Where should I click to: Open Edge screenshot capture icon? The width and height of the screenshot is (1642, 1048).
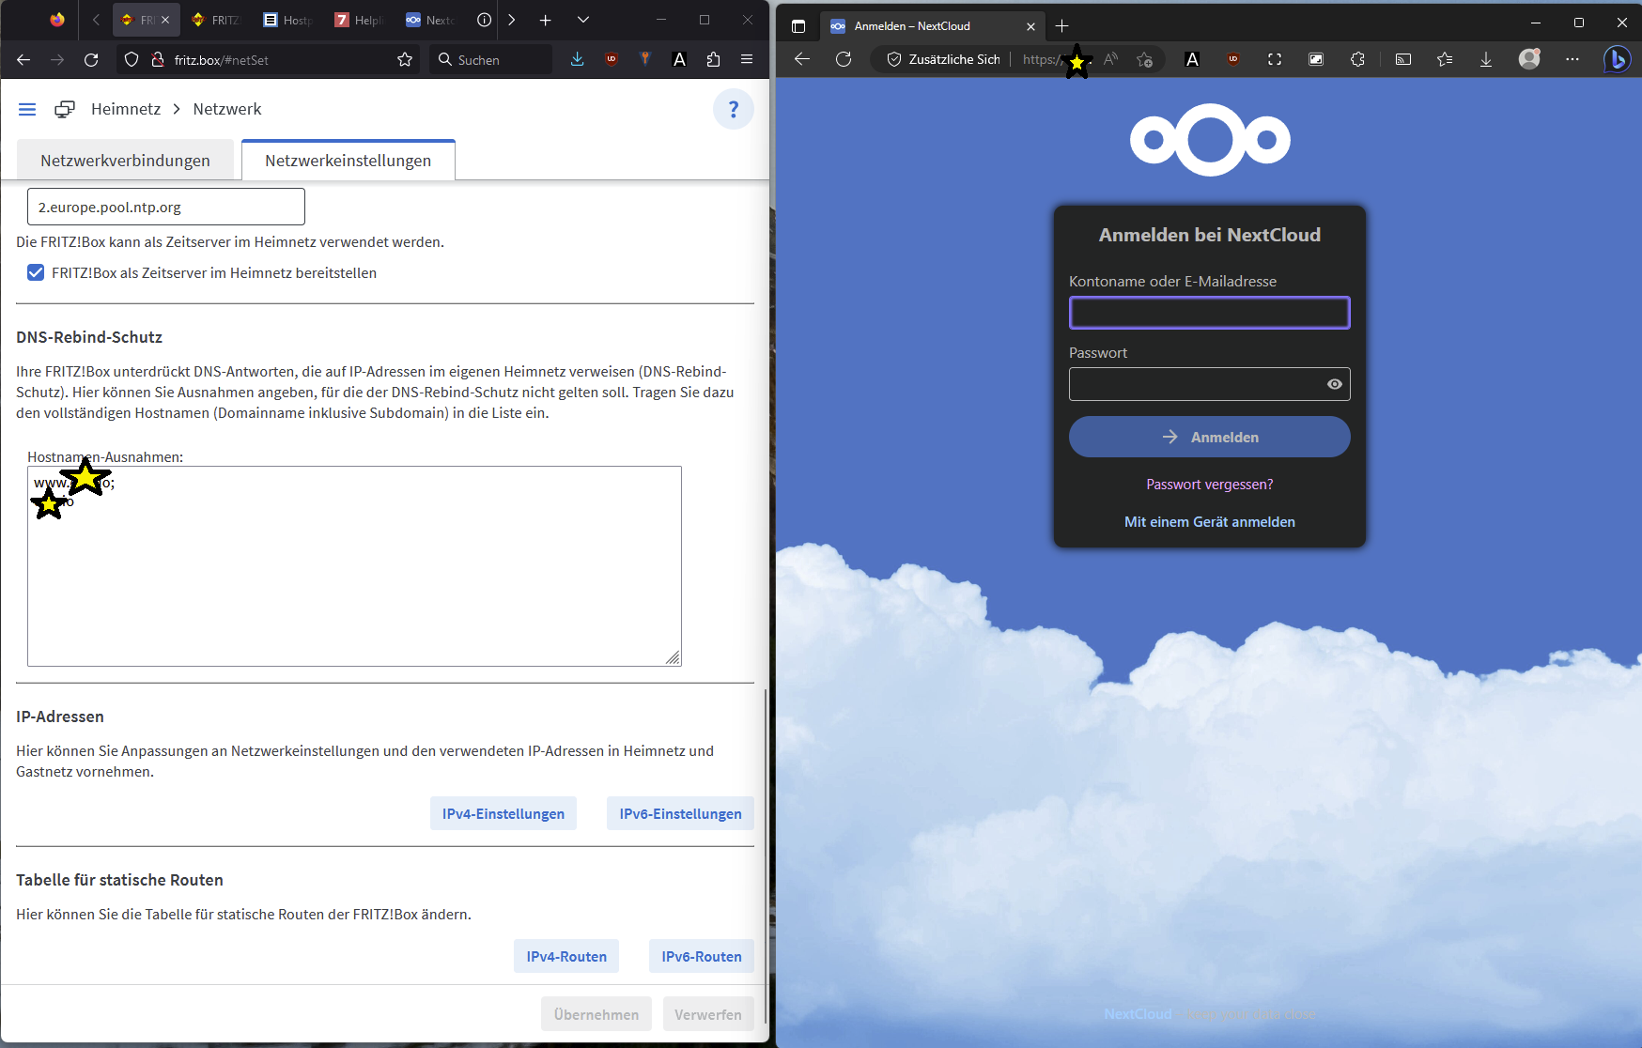click(x=1275, y=59)
